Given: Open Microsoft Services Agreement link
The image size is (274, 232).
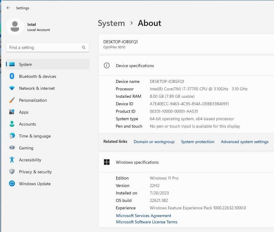Looking at the screenshot, I should pos(144,216).
